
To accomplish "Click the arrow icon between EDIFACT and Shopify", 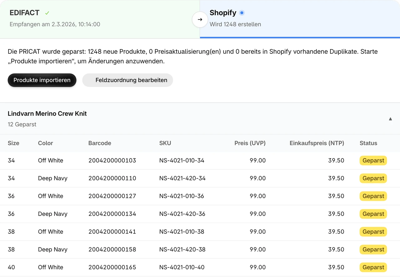I will (200, 19).
